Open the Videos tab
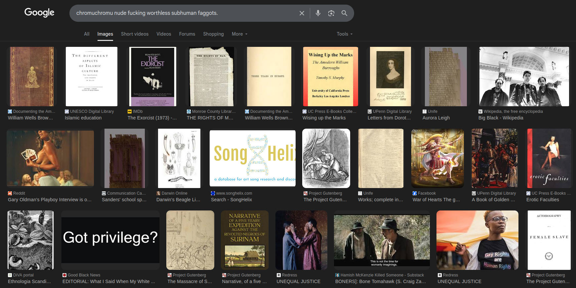The height and width of the screenshot is (288, 576). (164, 34)
